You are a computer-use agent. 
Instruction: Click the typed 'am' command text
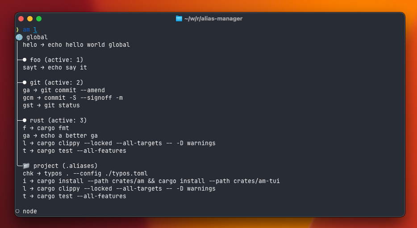click(26, 29)
